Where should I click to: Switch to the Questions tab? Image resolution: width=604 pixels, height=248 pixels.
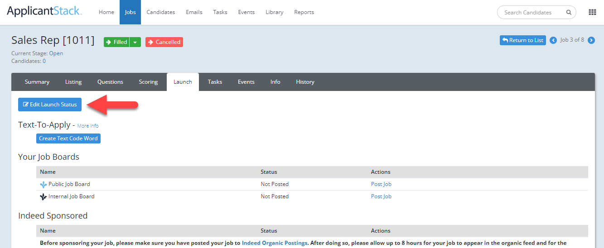[x=110, y=82]
